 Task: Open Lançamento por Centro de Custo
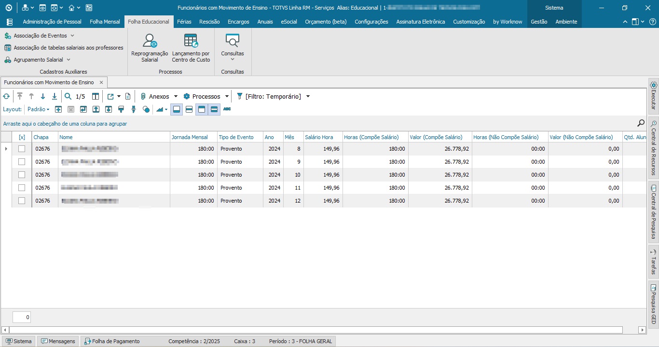coord(191,42)
